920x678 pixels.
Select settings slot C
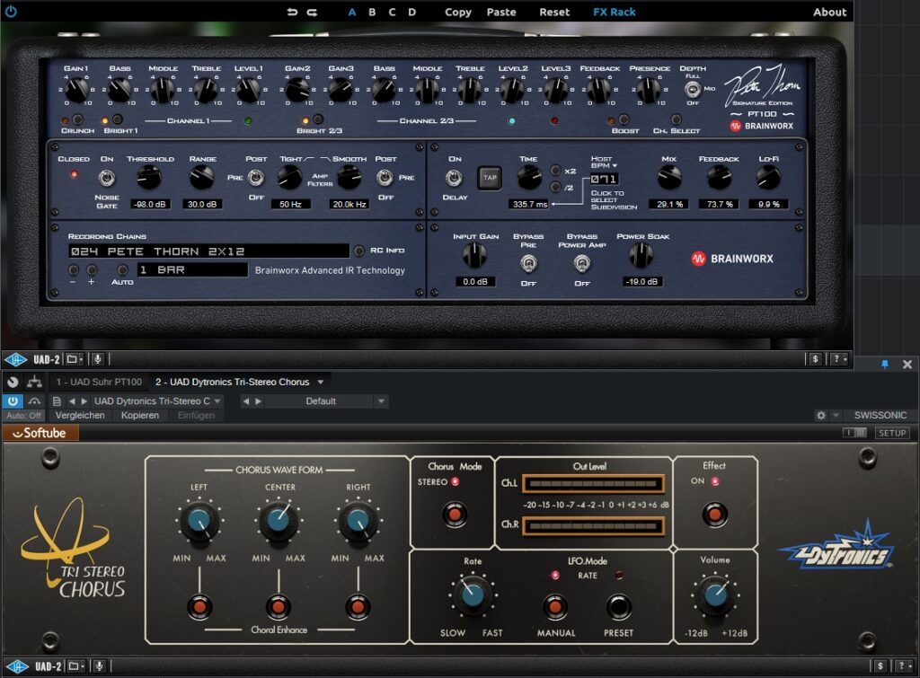[x=392, y=12]
